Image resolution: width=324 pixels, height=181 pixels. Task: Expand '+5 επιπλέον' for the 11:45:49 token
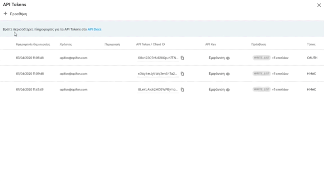(x=279, y=89)
